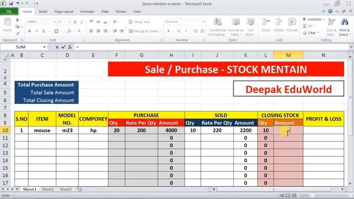354x199 pixels.
Task: Open the View ribbon tab
Action: pos(137,12)
